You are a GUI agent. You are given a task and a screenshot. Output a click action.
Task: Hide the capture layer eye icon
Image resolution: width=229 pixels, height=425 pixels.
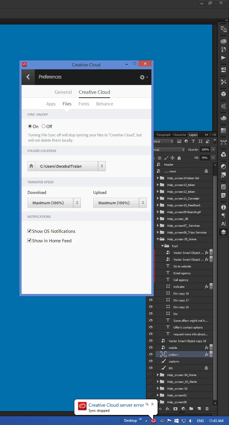[151, 361]
